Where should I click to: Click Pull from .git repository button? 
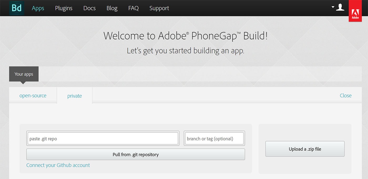pyautogui.click(x=136, y=154)
